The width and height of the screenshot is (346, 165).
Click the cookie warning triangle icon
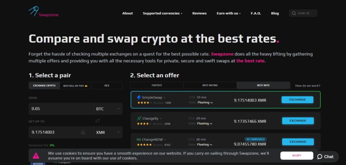coord(36,156)
